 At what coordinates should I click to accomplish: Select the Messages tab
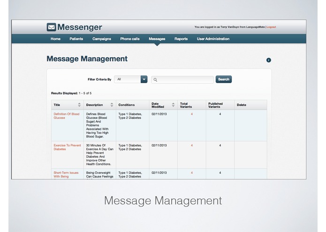click(157, 39)
